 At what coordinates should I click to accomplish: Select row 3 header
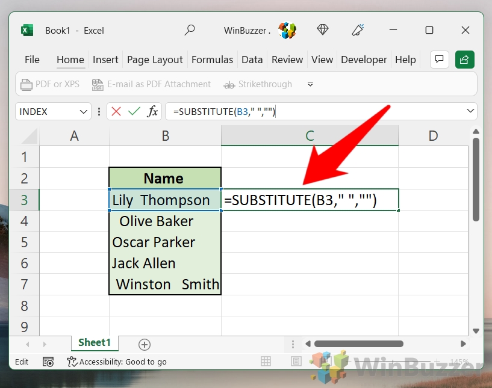(x=24, y=200)
